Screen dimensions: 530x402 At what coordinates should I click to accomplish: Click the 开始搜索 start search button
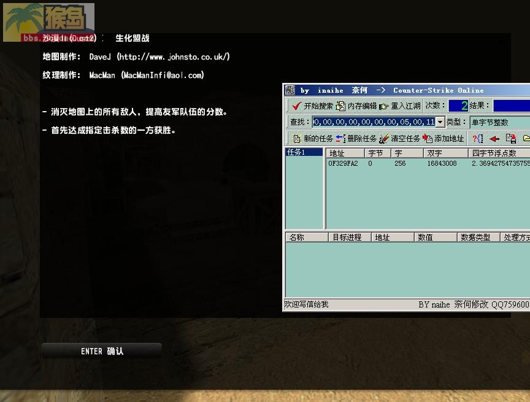pos(312,106)
